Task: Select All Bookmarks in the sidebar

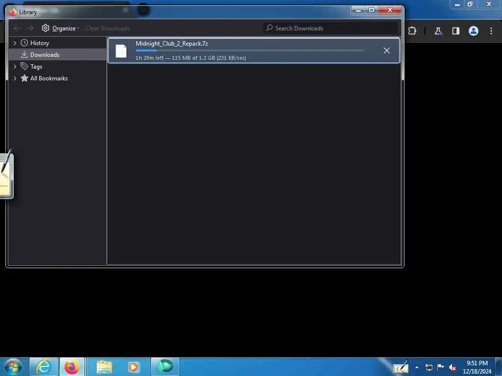Action: click(49, 78)
